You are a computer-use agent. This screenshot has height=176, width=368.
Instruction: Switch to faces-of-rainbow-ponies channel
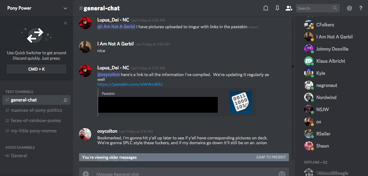pos(36,121)
